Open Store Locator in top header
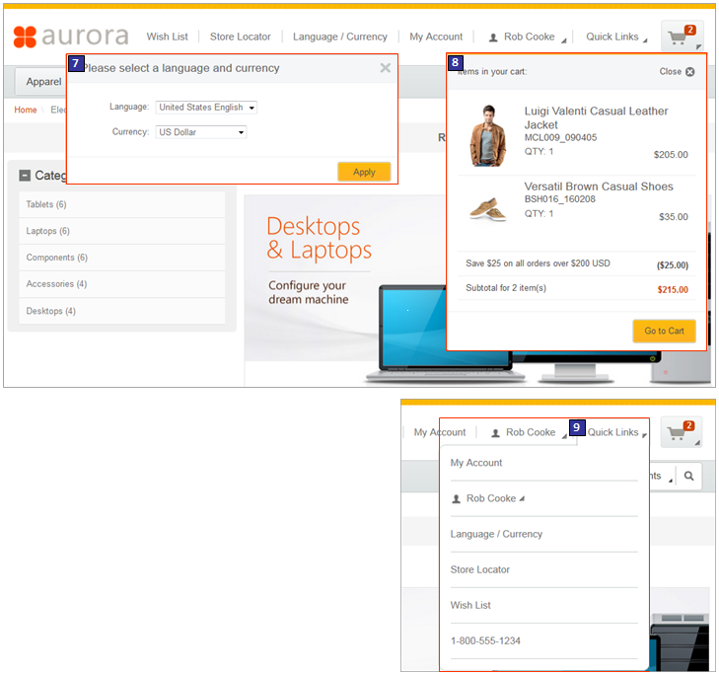 241,37
